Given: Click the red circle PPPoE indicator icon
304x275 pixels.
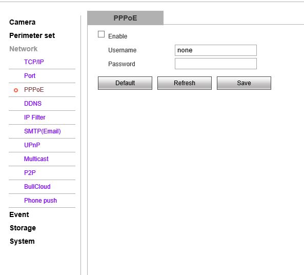Looking at the screenshot, I should pos(16,90).
